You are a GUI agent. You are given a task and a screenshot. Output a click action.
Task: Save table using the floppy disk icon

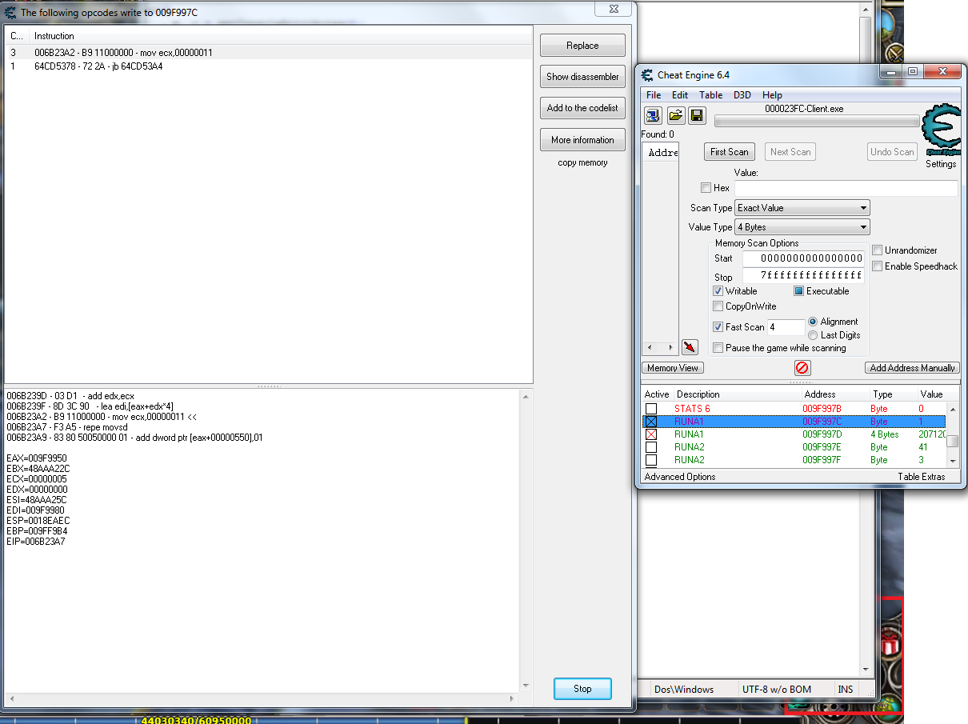tap(697, 116)
